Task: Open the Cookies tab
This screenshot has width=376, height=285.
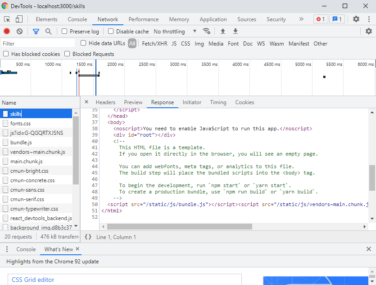Action: (245, 102)
